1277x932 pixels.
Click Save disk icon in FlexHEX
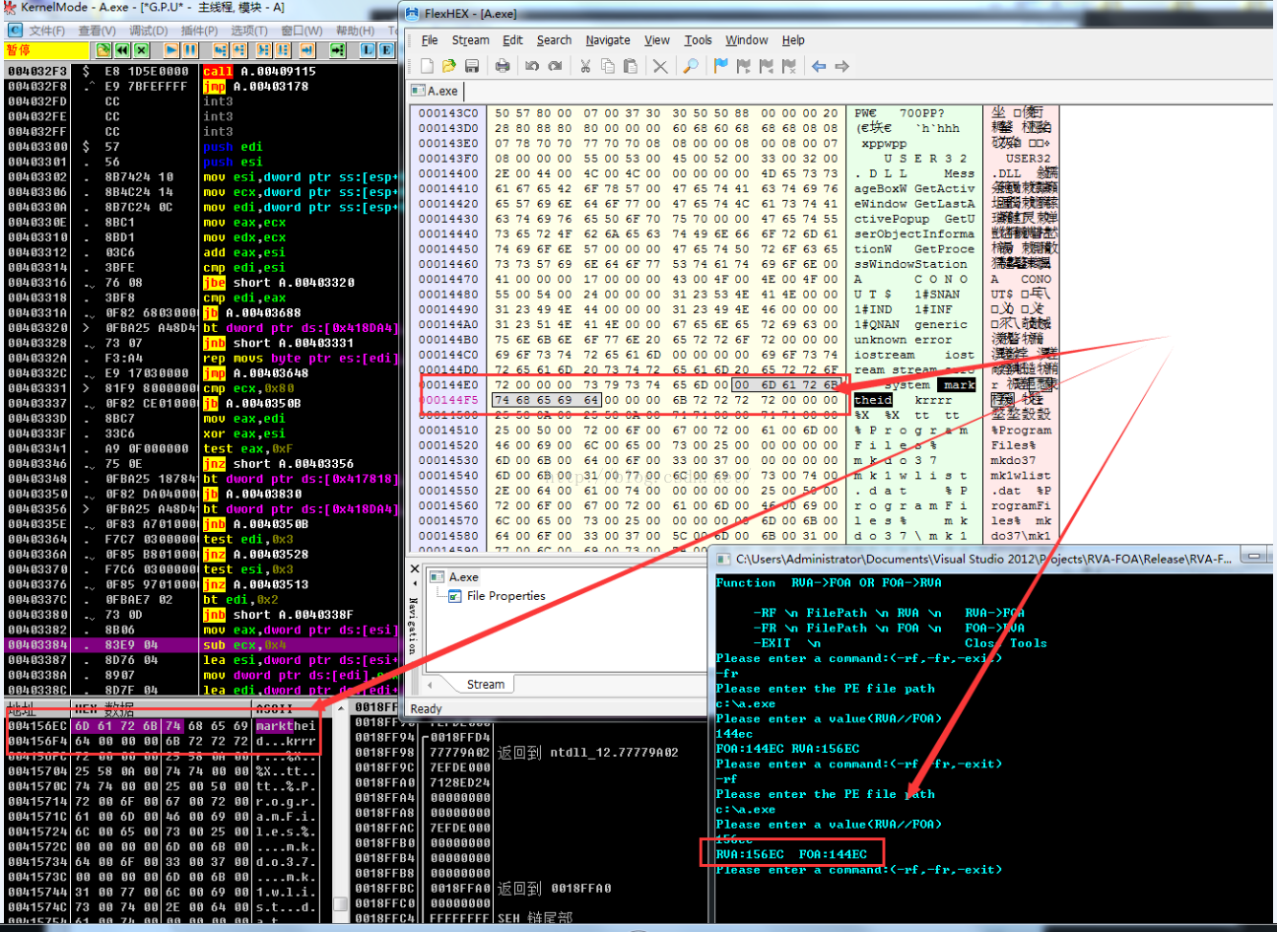[x=472, y=66]
